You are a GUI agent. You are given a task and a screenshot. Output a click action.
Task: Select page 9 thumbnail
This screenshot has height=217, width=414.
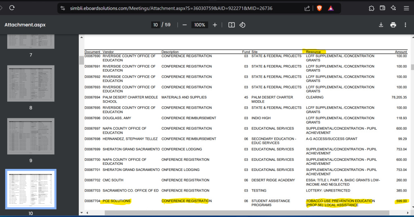tap(31, 136)
